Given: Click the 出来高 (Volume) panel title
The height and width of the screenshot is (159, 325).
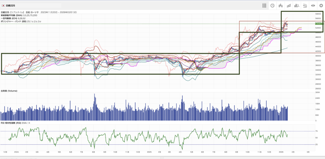Looking at the screenshot, I should (x=9, y=91).
